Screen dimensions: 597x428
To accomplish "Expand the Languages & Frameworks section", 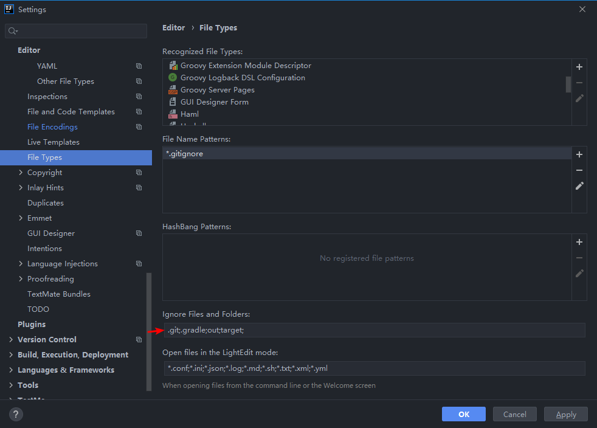I will [11, 370].
